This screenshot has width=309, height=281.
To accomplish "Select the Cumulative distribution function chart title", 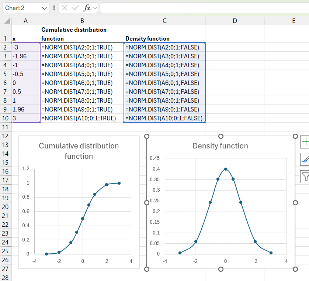I will point(79,151).
